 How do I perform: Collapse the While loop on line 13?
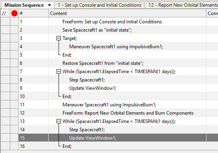[x=59, y=121]
